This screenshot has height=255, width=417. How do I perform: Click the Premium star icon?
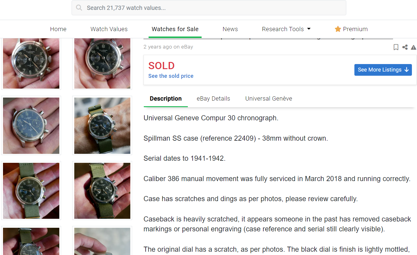pos(338,29)
